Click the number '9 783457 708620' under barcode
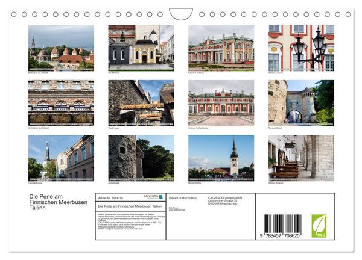 point(281,235)
